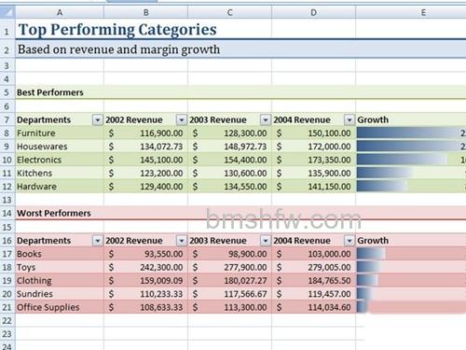Viewport: 466px width, 350px height.
Task: Click Toys 2002 revenue value 242,300.00
Action: pyautogui.click(x=145, y=267)
